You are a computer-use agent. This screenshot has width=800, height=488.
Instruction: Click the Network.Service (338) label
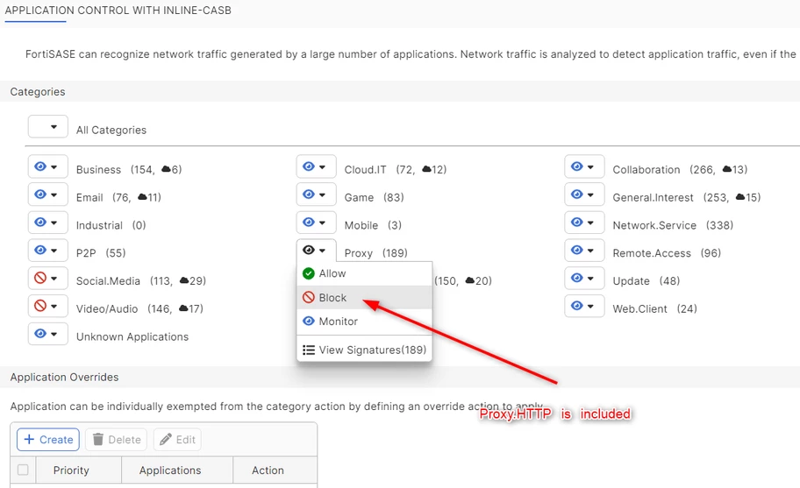[x=673, y=225]
